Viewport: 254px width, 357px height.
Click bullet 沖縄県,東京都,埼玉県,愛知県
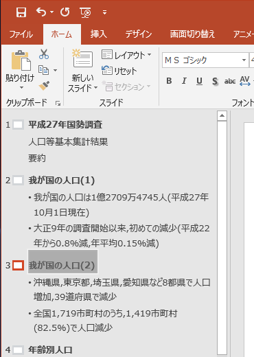click(x=122, y=290)
